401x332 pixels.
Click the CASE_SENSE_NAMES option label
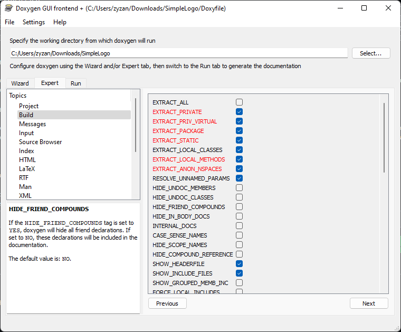(180, 235)
